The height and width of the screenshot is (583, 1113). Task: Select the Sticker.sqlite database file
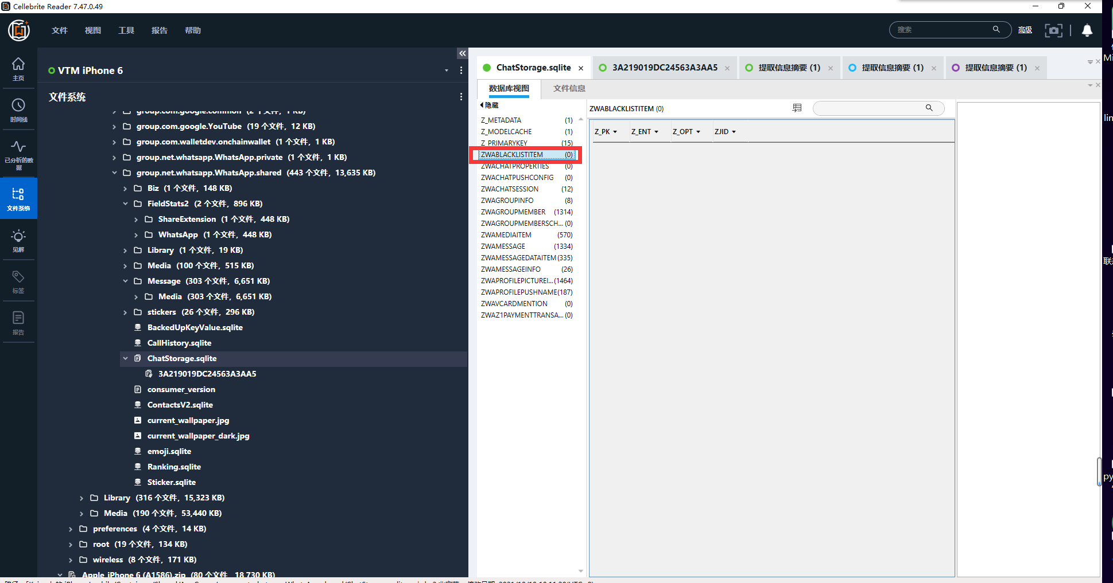[171, 482]
